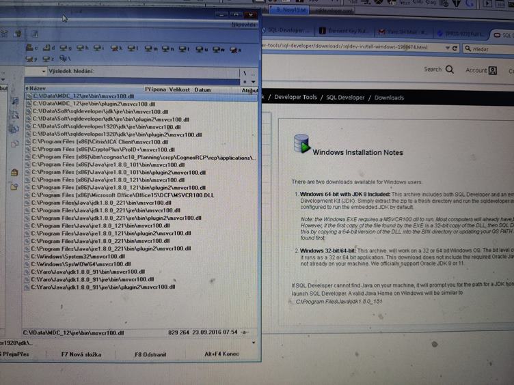Open the address bar history dropdown
514x385 pixels.
[x=447, y=48]
